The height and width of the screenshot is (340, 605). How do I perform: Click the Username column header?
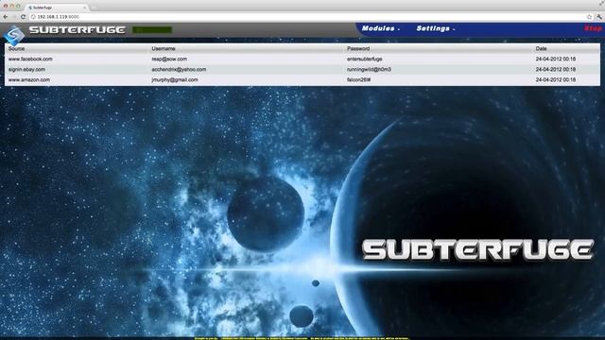(x=164, y=48)
